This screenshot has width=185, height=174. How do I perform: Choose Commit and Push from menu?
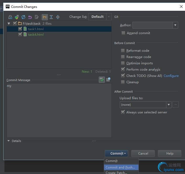121,167
